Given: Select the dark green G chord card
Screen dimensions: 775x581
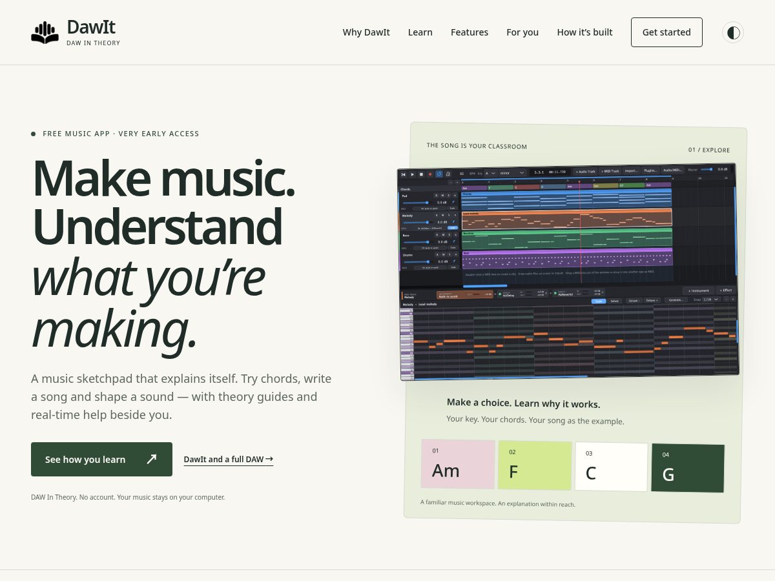Looking at the screenshot, I should (688, 468).
